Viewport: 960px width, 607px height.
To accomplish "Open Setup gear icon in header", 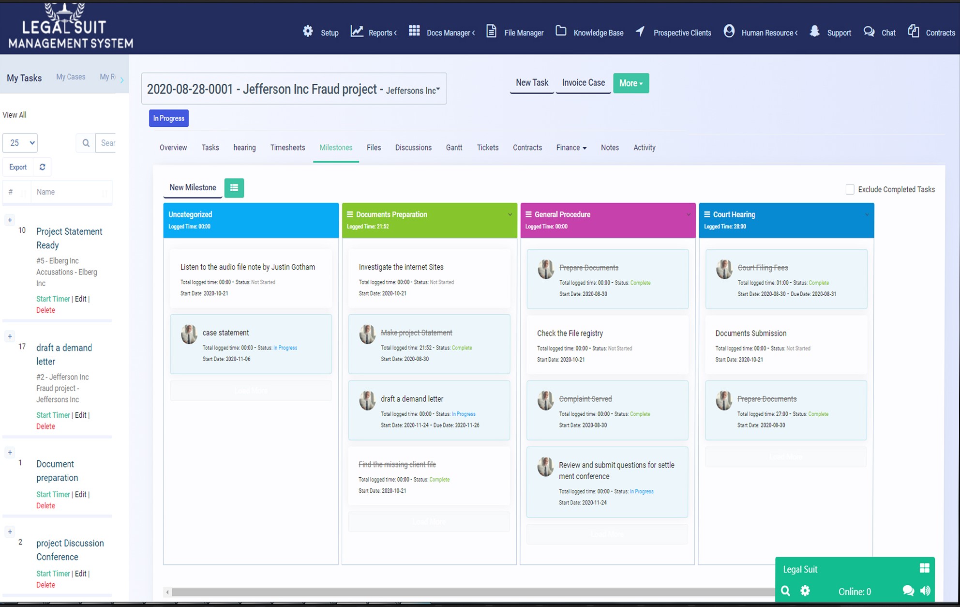I will (x=308, y=32).
